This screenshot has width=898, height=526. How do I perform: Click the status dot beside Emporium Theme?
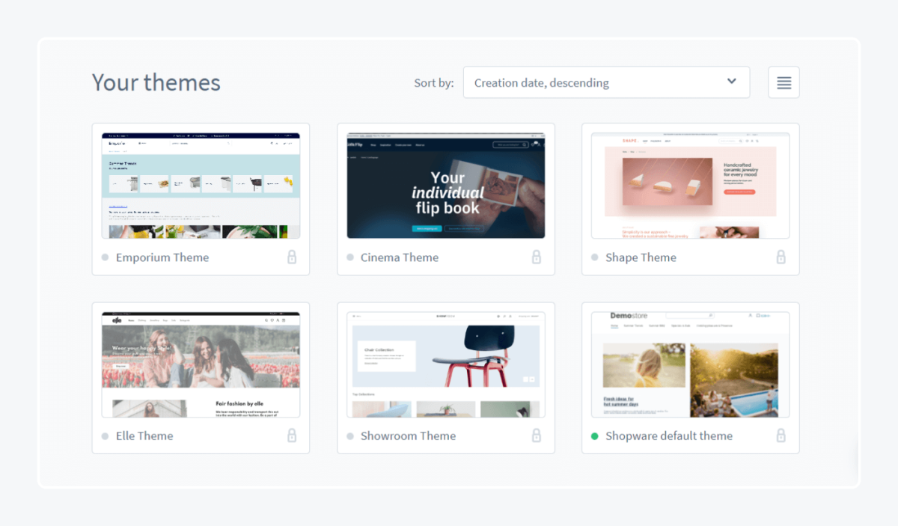tap(105, 257)
